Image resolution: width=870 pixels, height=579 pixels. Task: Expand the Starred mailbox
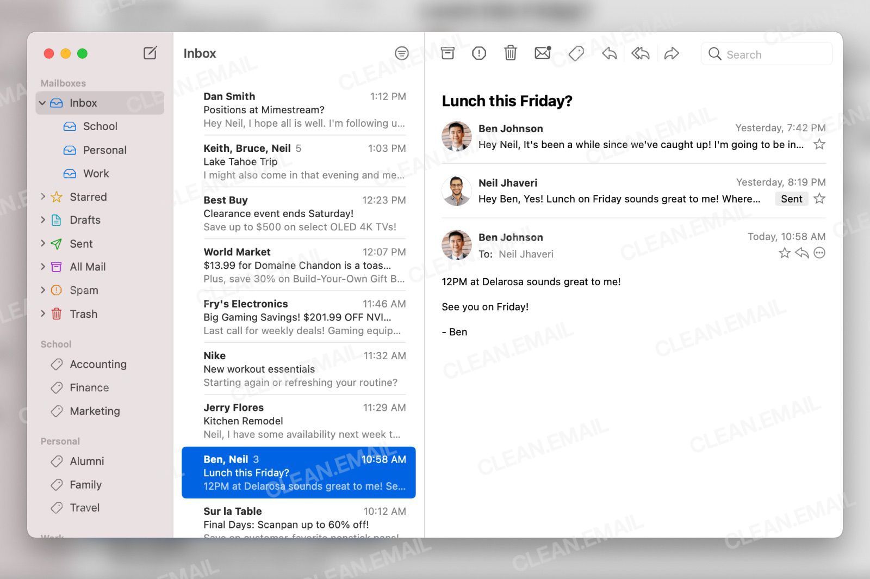(x=43, y=196)
